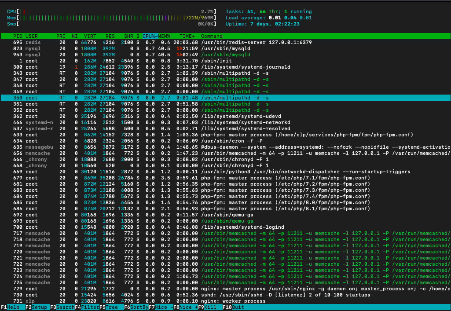The width and height of the screenshot is (451, 311).
Task: Select nginx worker process PID 731
Action: 225,301
